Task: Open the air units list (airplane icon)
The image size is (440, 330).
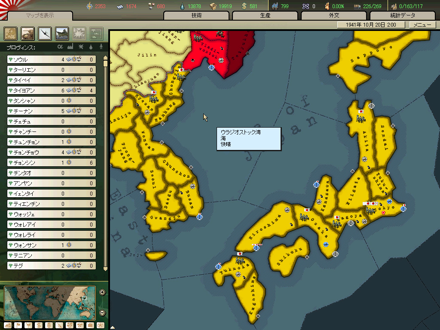Action: click(x=45, y=33)
